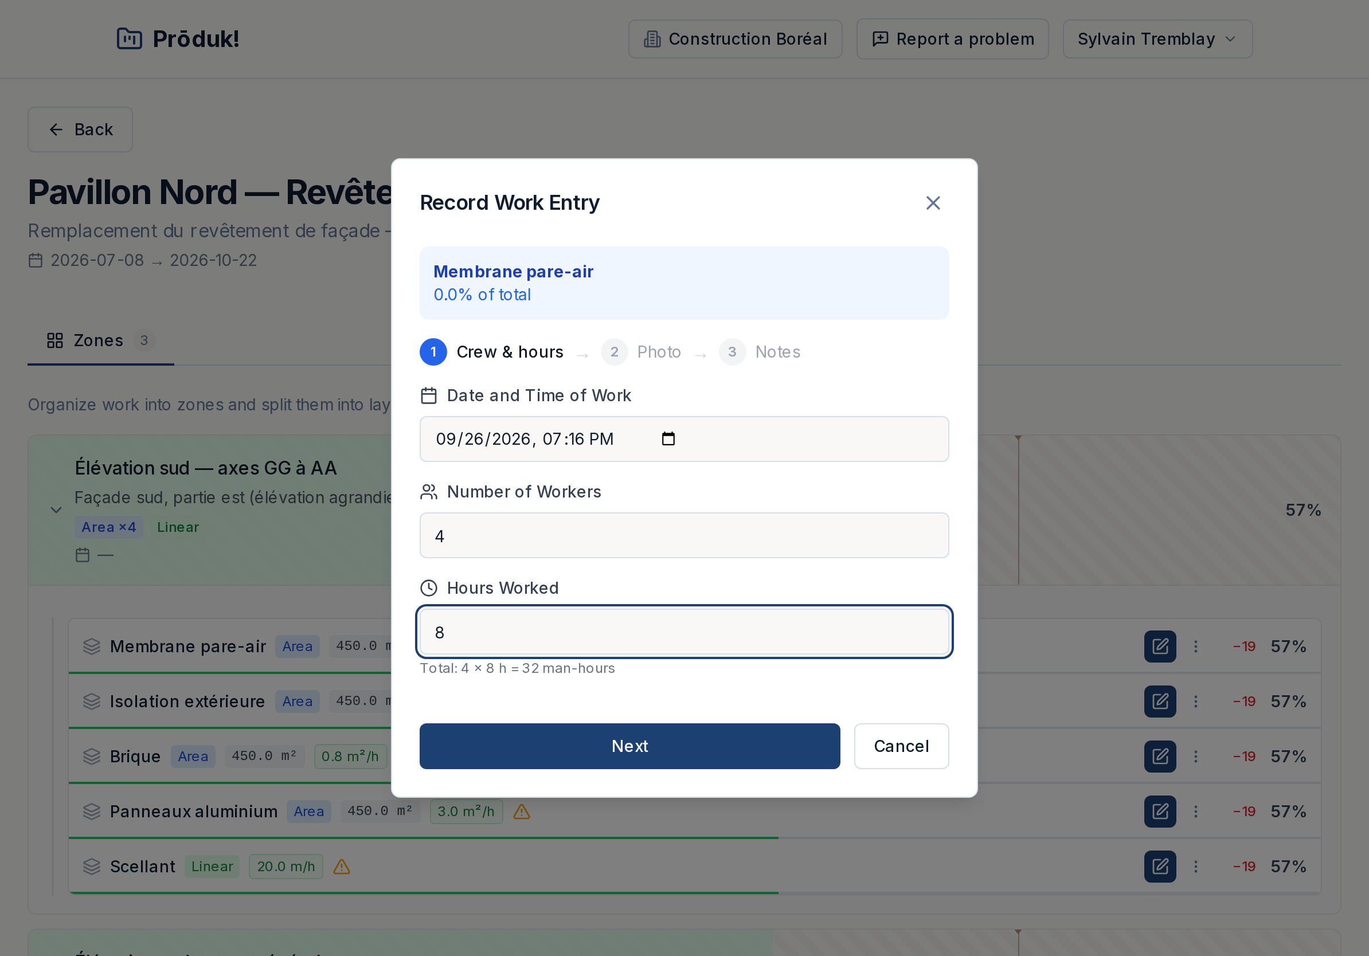This screenshot has height=956, width=1369.
Task: Cancel the work entry dialog
Action: (x=901, y=746)
